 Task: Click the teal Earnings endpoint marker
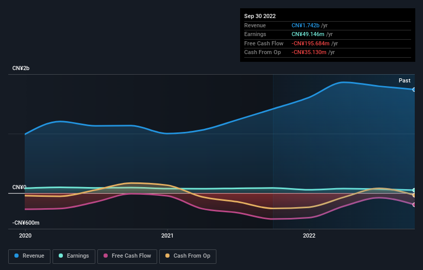click(414, 190)
